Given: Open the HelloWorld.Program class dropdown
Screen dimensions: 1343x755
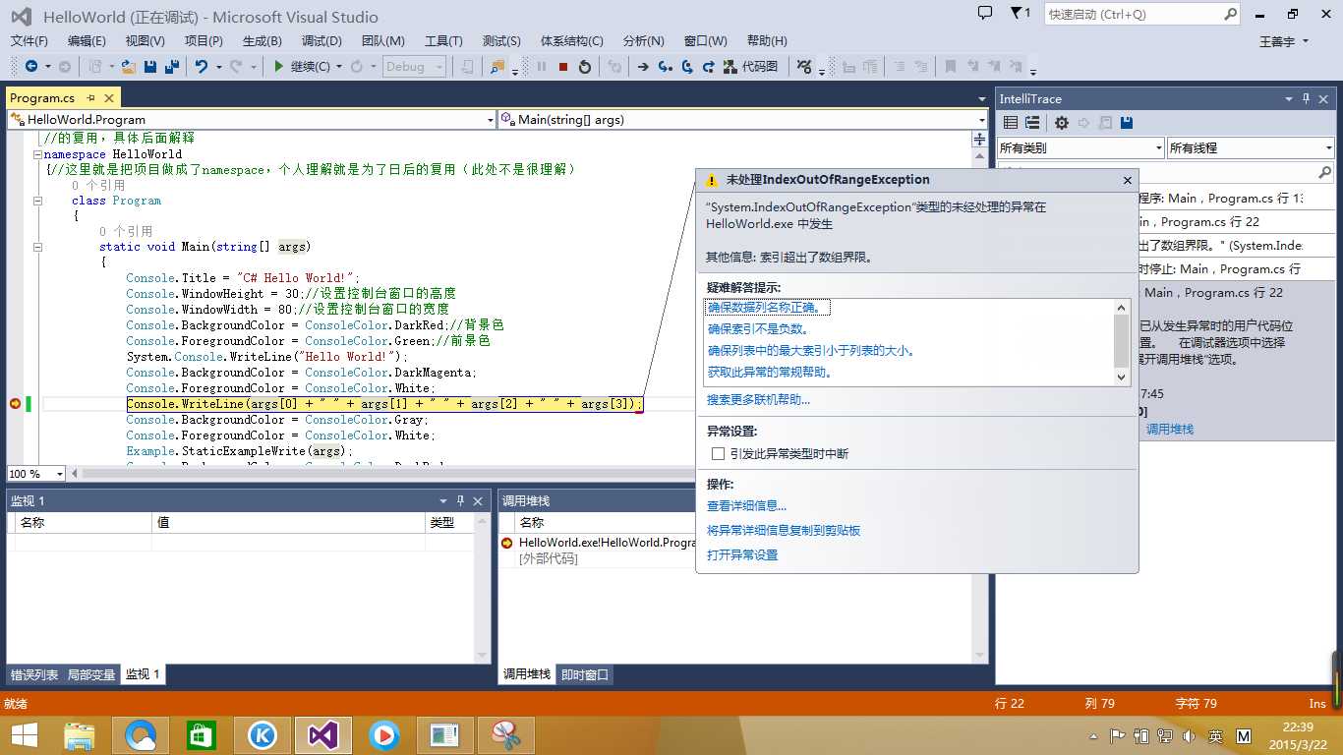Looking at the screenshot, I should [491, 120].
